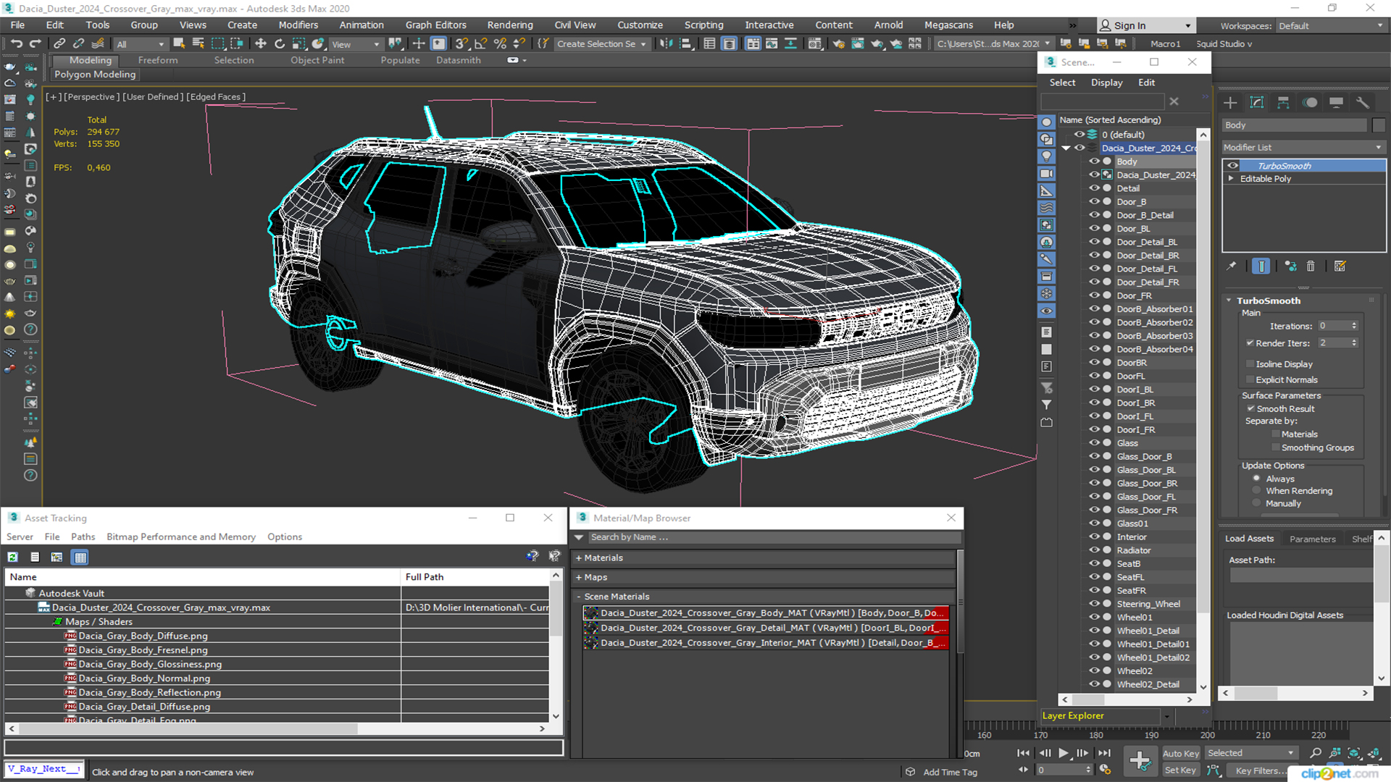Activate Select and Move tool

(x=261, y=43)
